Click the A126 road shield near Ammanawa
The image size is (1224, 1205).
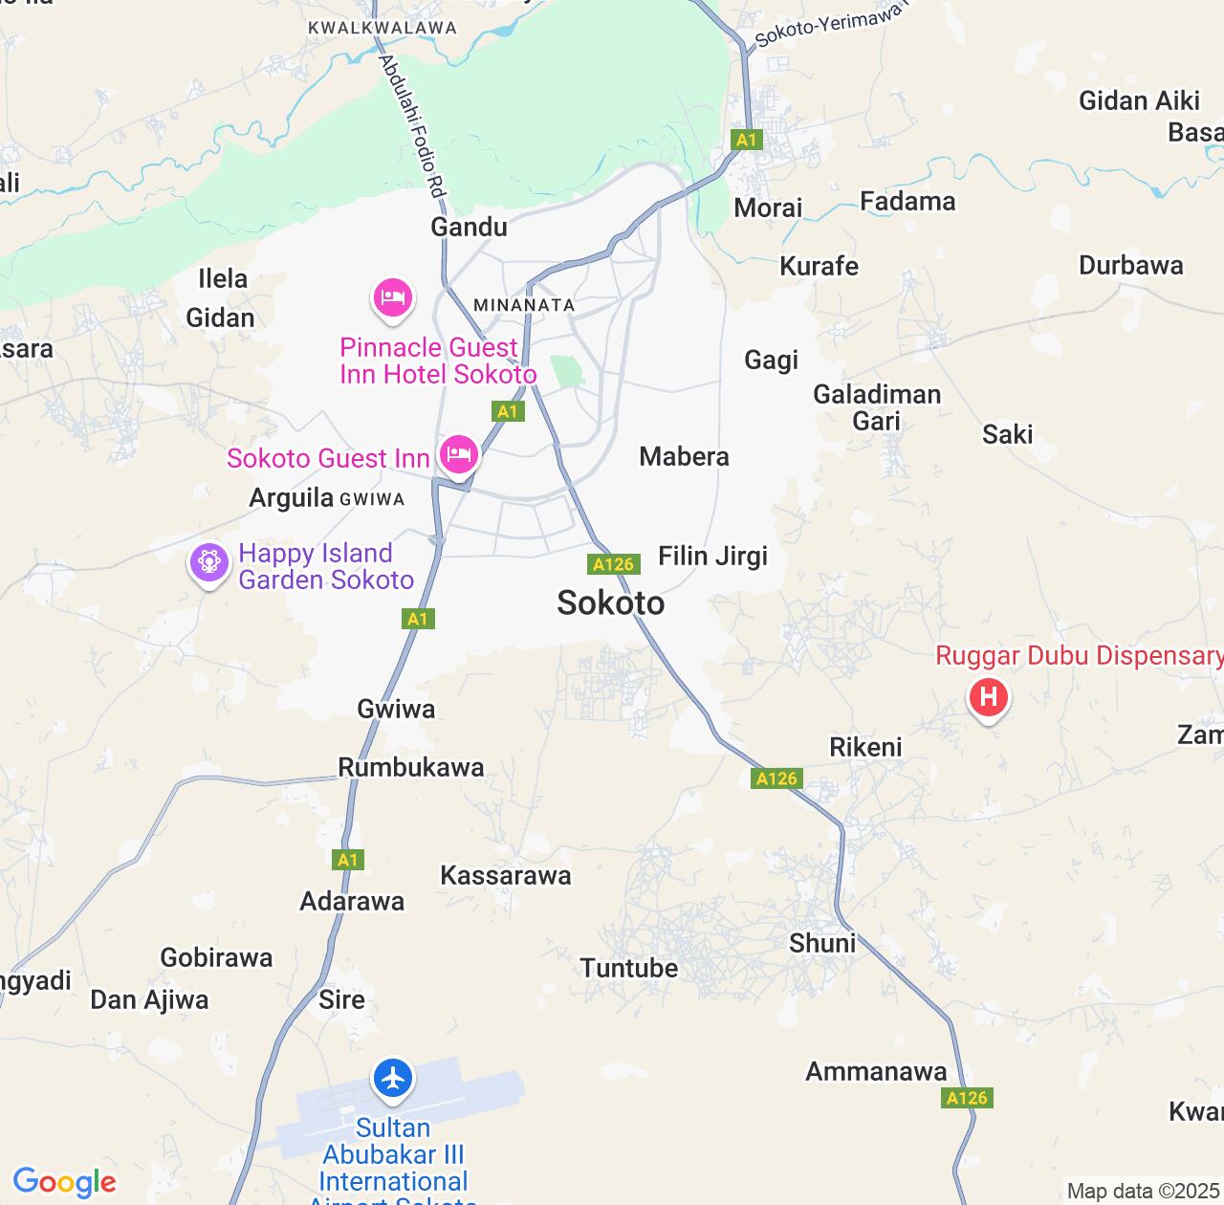point(967,1098)
